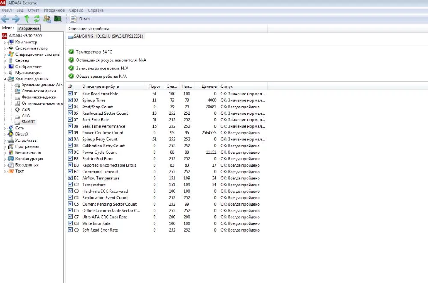Sort by ID column header
428x283 pixels.
click(x=73, y=86)
